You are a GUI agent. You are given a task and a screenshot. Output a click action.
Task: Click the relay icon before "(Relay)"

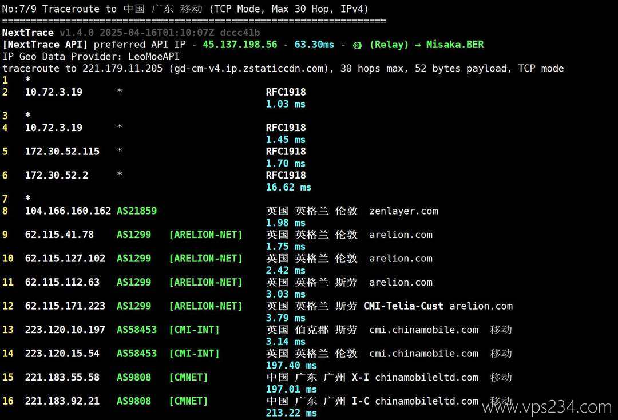[357, 45]
